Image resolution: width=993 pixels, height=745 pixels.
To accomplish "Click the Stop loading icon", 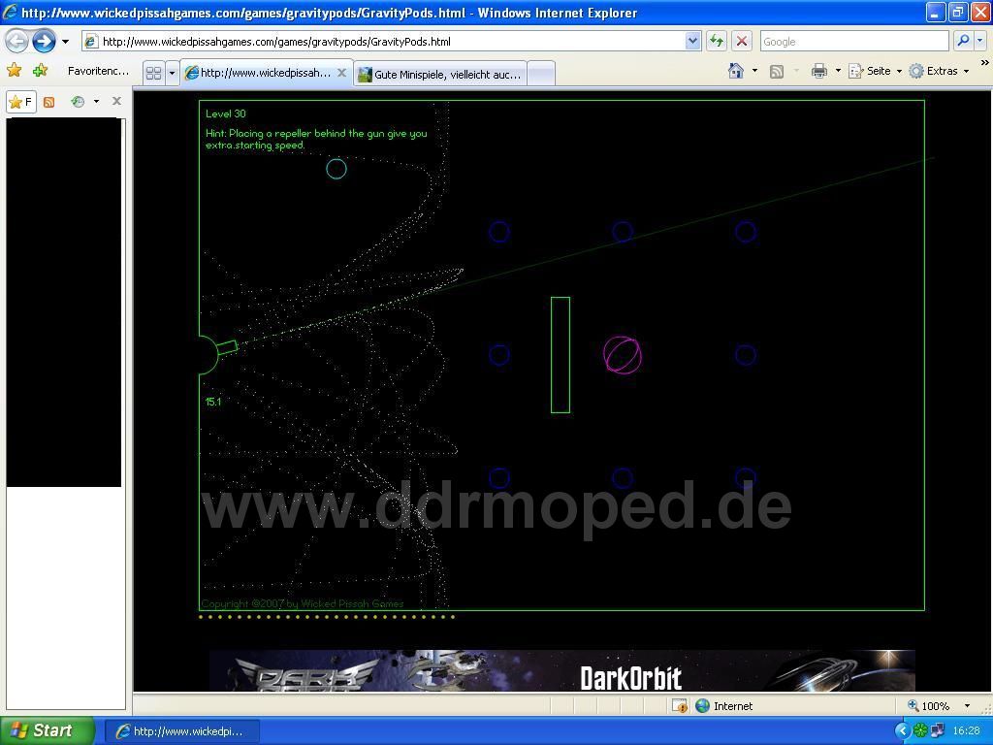I will [x=742, y=41].
